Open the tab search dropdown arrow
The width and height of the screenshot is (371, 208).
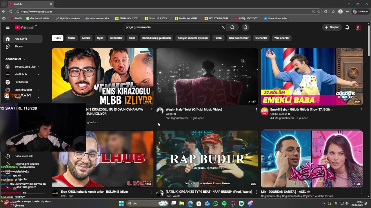coord(4,4)
